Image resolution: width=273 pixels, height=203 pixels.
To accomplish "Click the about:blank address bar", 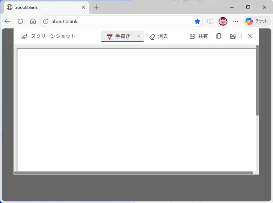I will pos(121,21).
